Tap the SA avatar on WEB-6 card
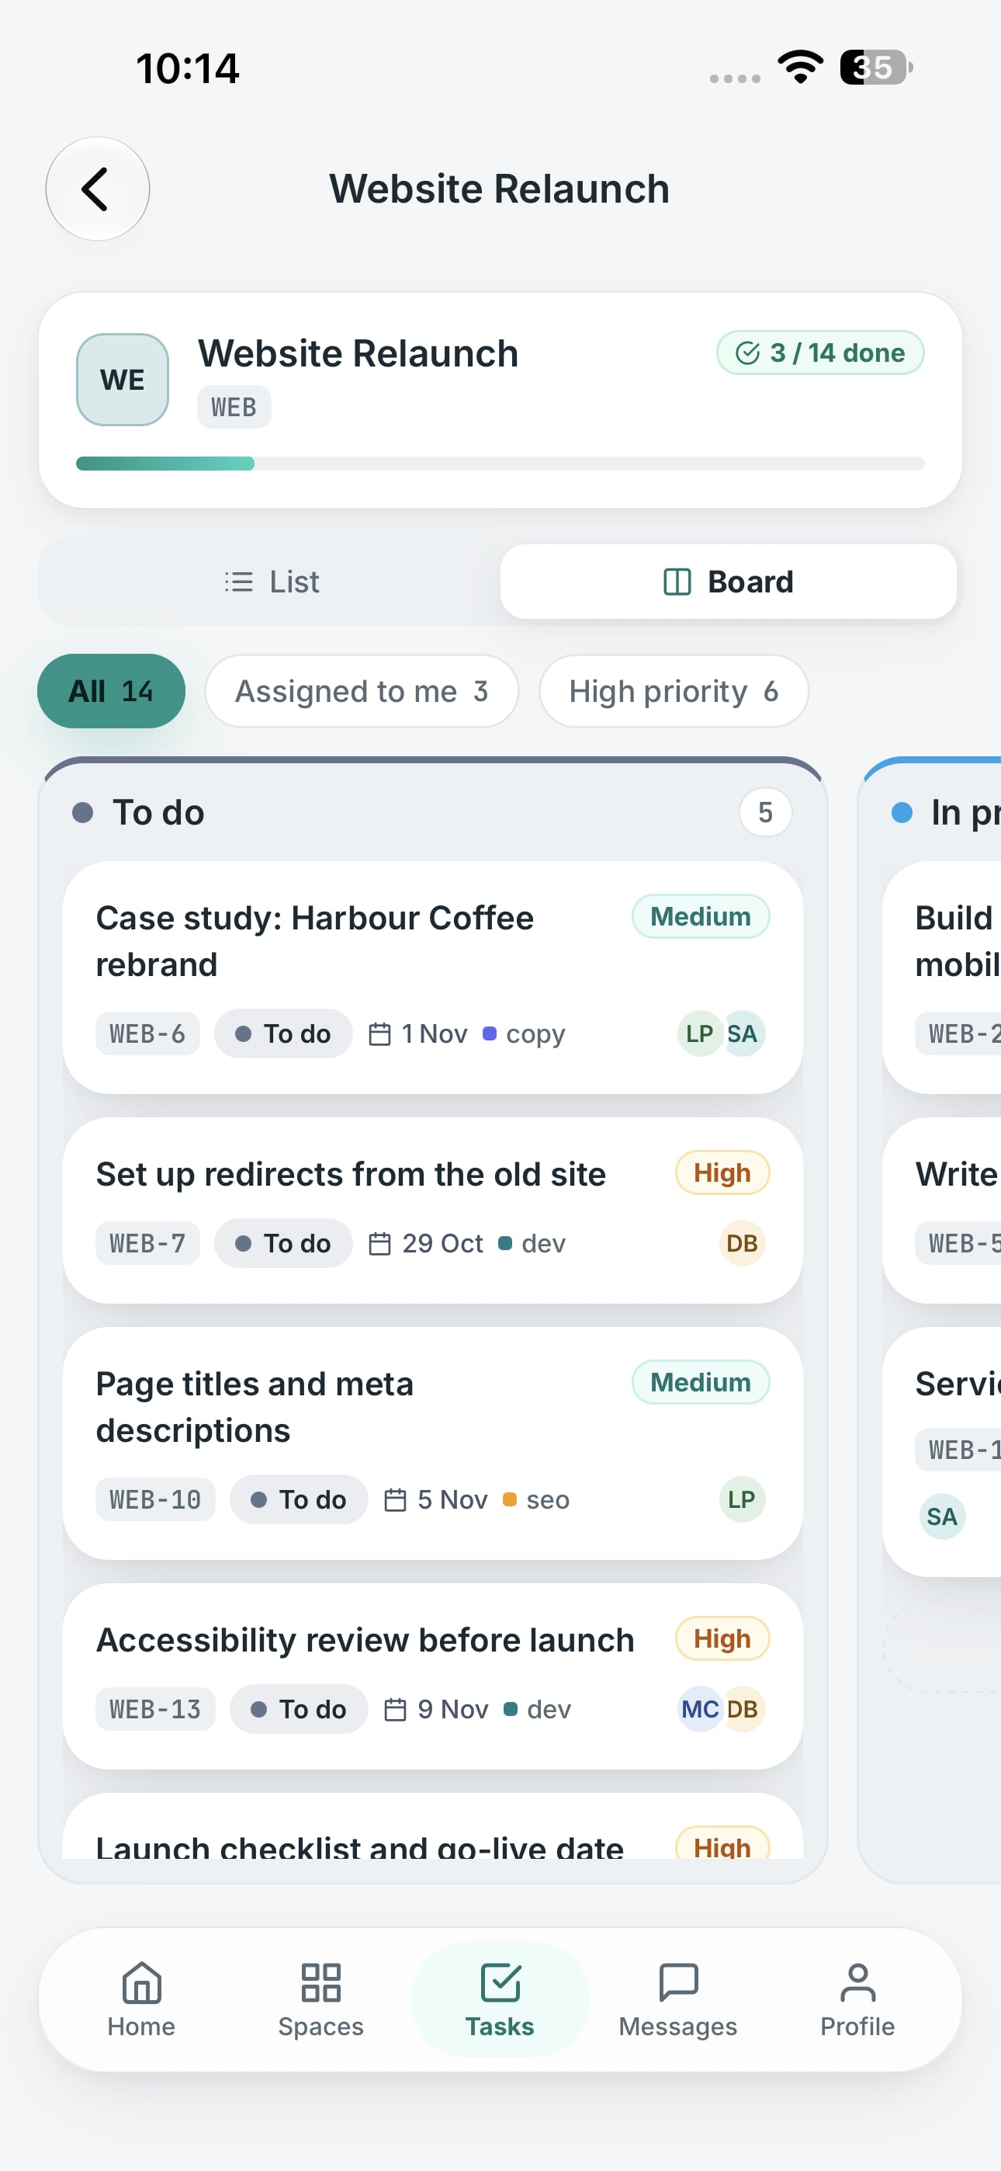The image size is (1001, 2171). (x=743, y=1033)
